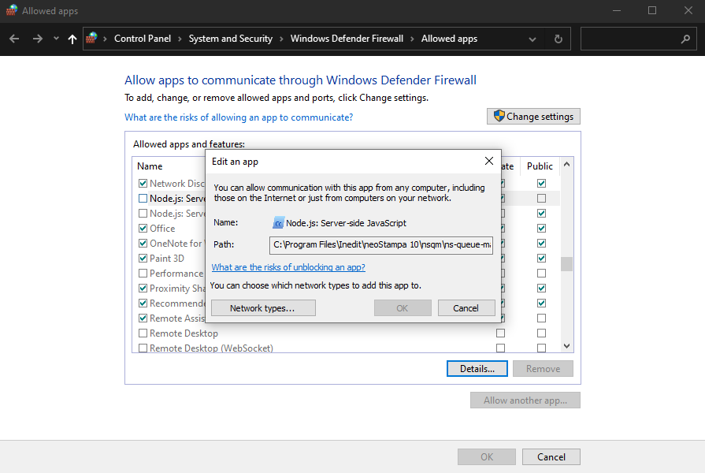Click the Path text field

pyautogui.click(x=381, y=245)
